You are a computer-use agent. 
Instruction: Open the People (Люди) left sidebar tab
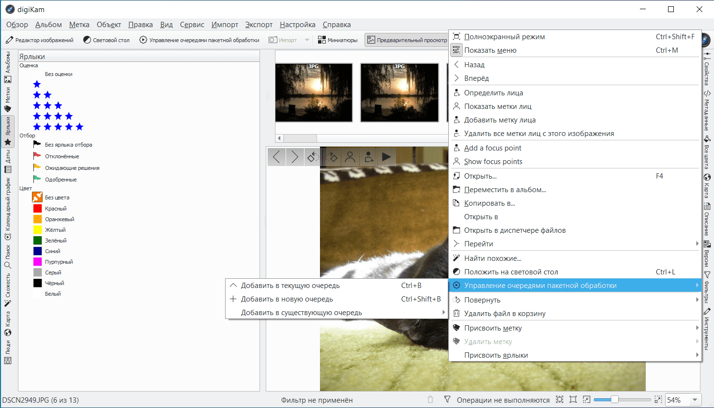coord(8,352)
